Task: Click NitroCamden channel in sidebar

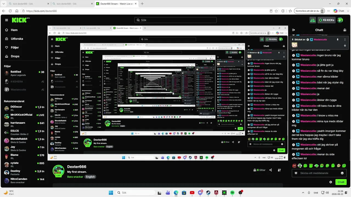Action: [24, 180]
